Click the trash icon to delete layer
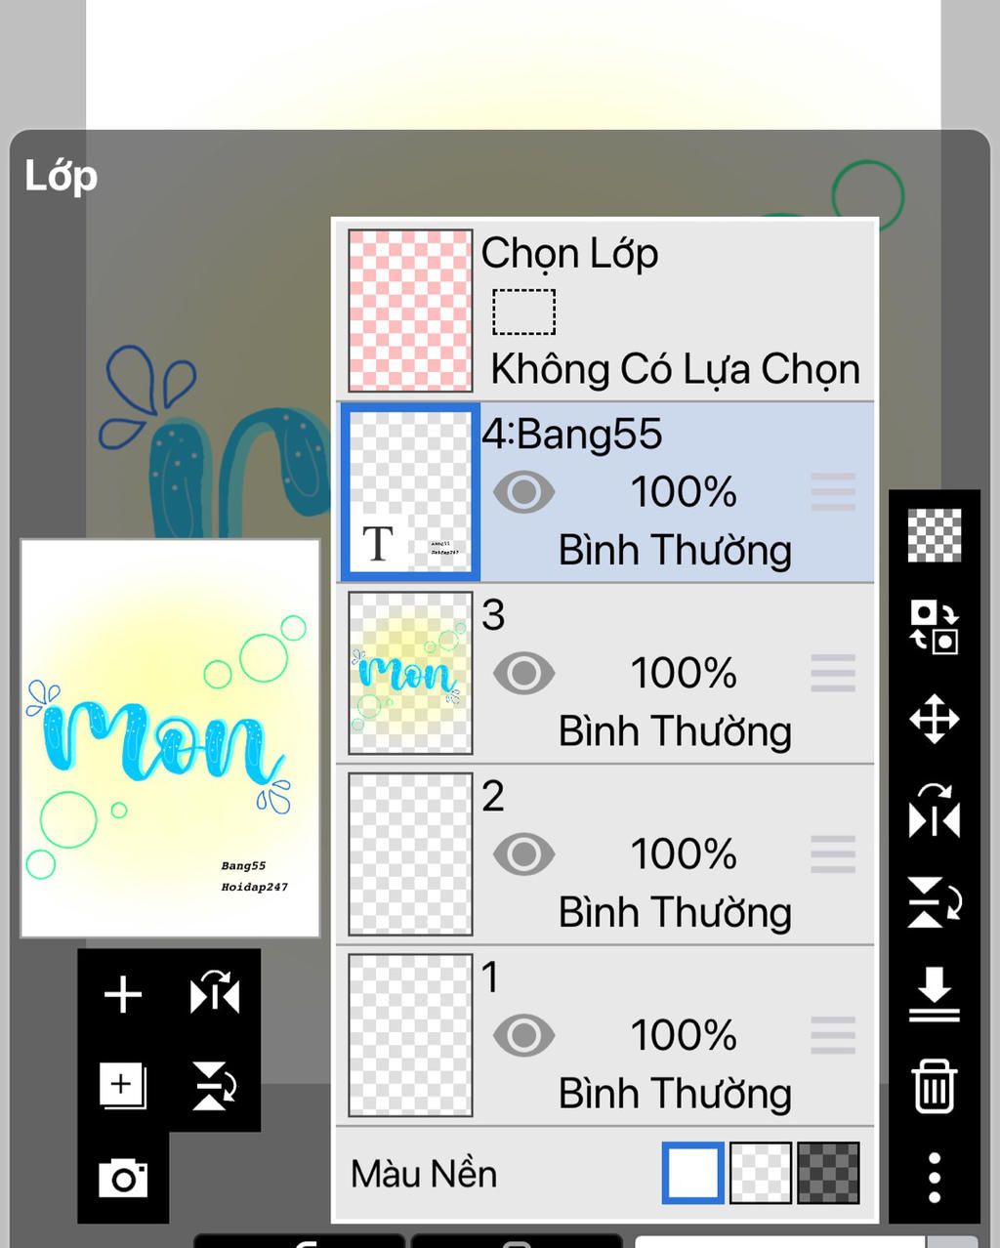Viewport: 1000px width, 1248px height. click(x=935, y=1086)
